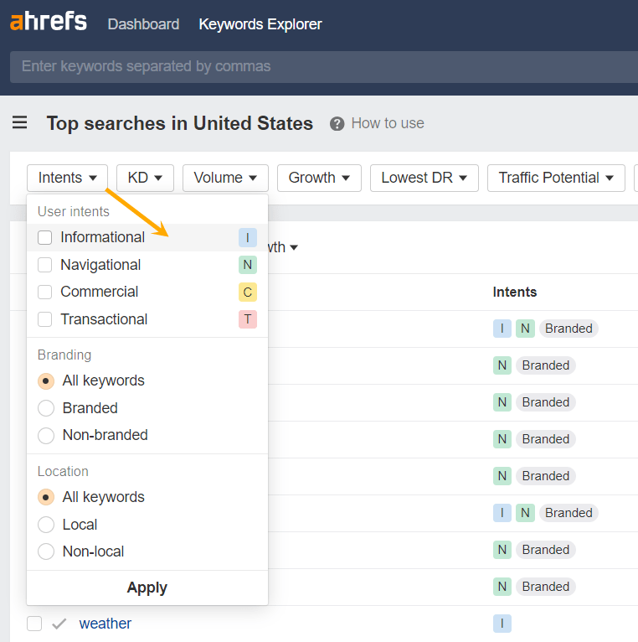Select the Local radio option

(x=46, y=525)
